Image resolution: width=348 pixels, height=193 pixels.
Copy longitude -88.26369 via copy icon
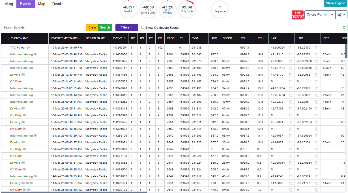317,48
